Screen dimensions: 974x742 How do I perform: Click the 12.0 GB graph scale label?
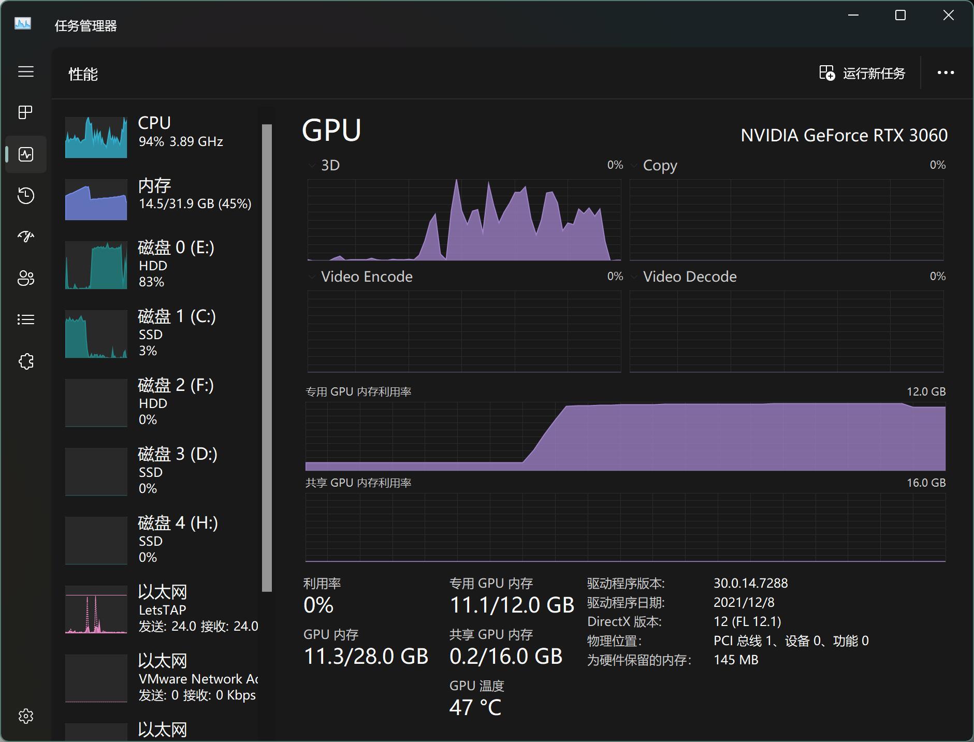tap(926, 391)
